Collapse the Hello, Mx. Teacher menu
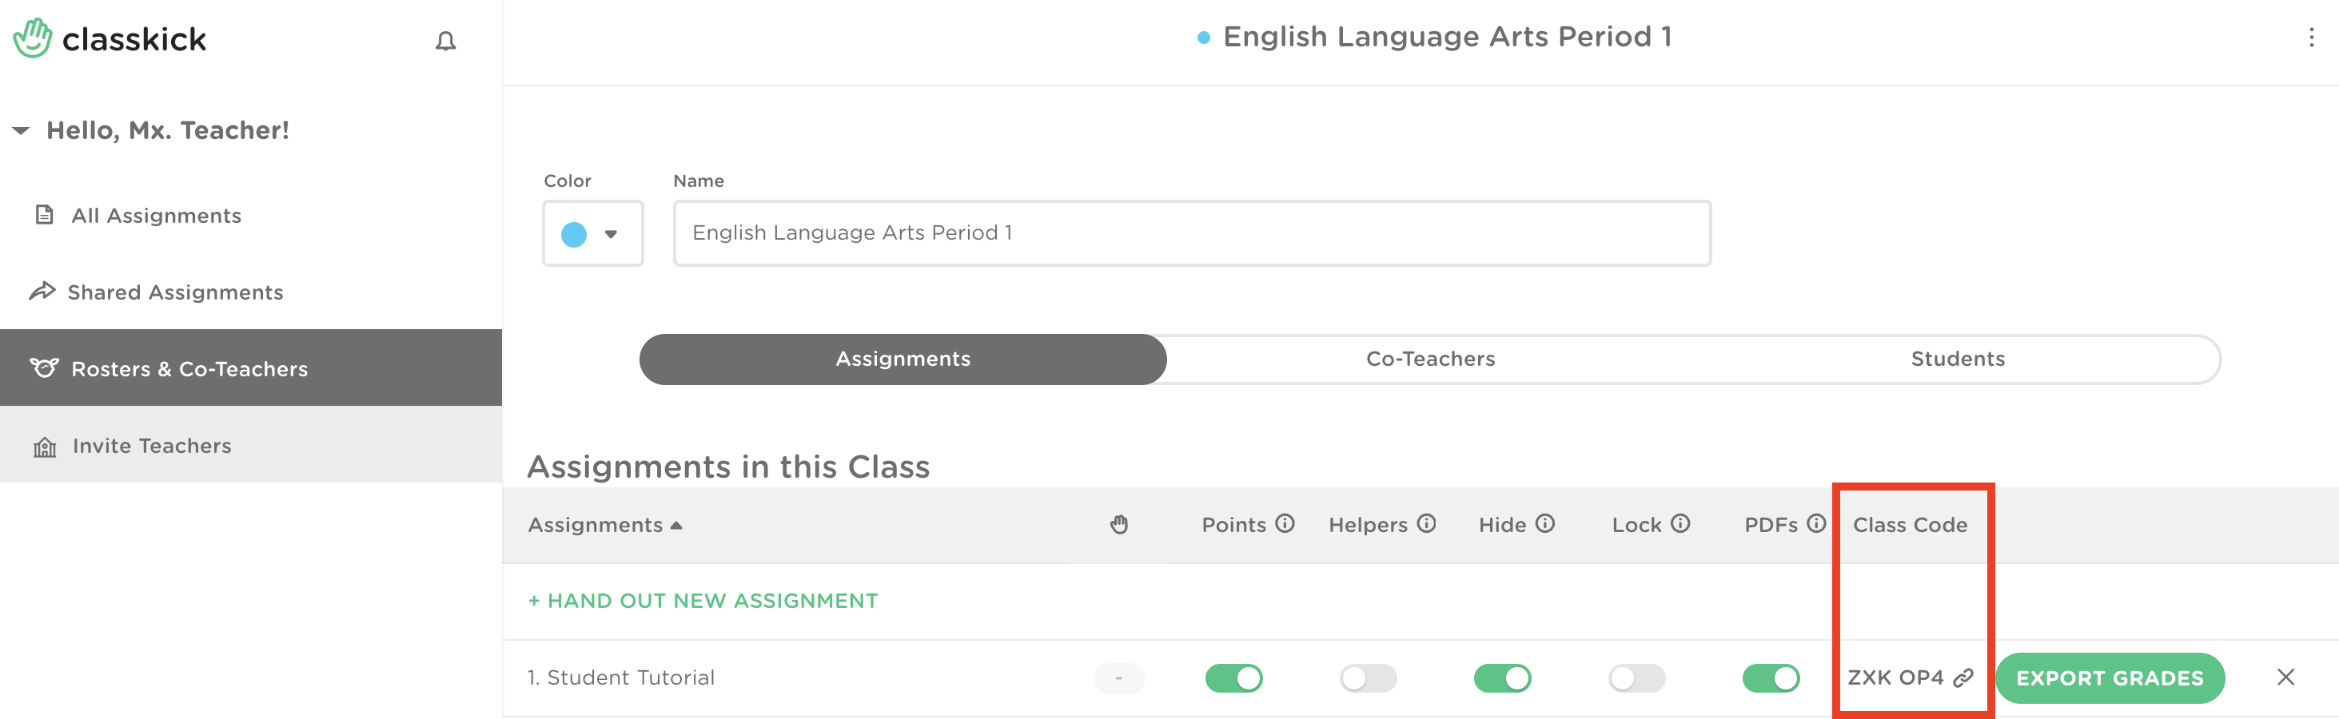Image resolution: width=2339 pixels, height=719 pixels. pyautogui.click(x=22, y=131)
